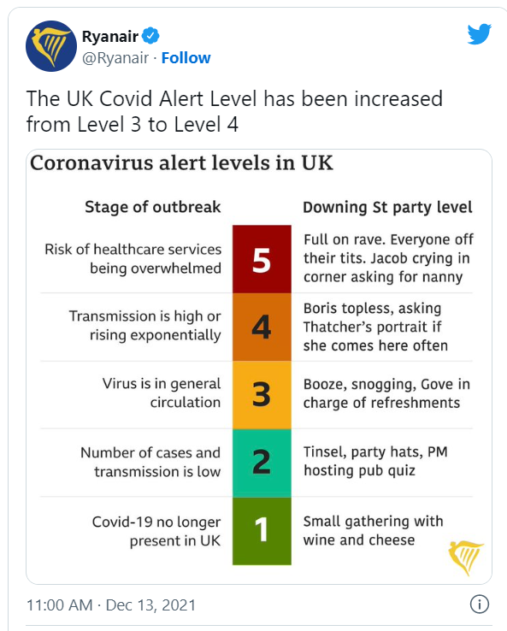Click the Ryanair profile avatar logo
The image size is (507, 631).
(51, 46)
